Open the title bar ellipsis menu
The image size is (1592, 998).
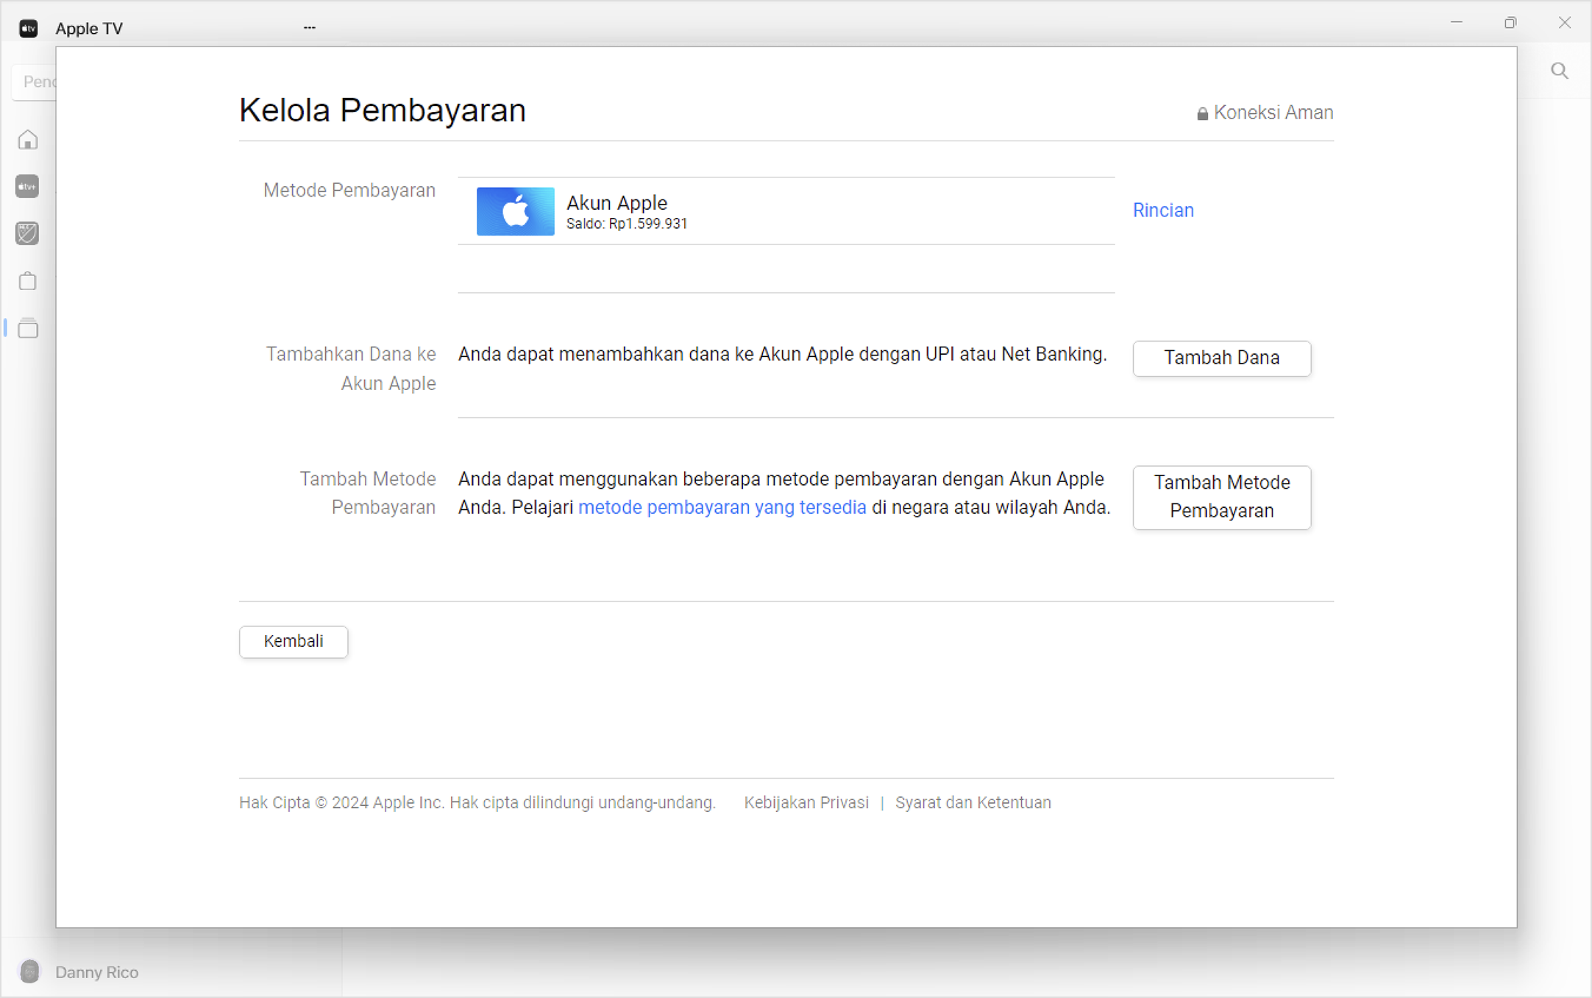click(x=308, y=26)
